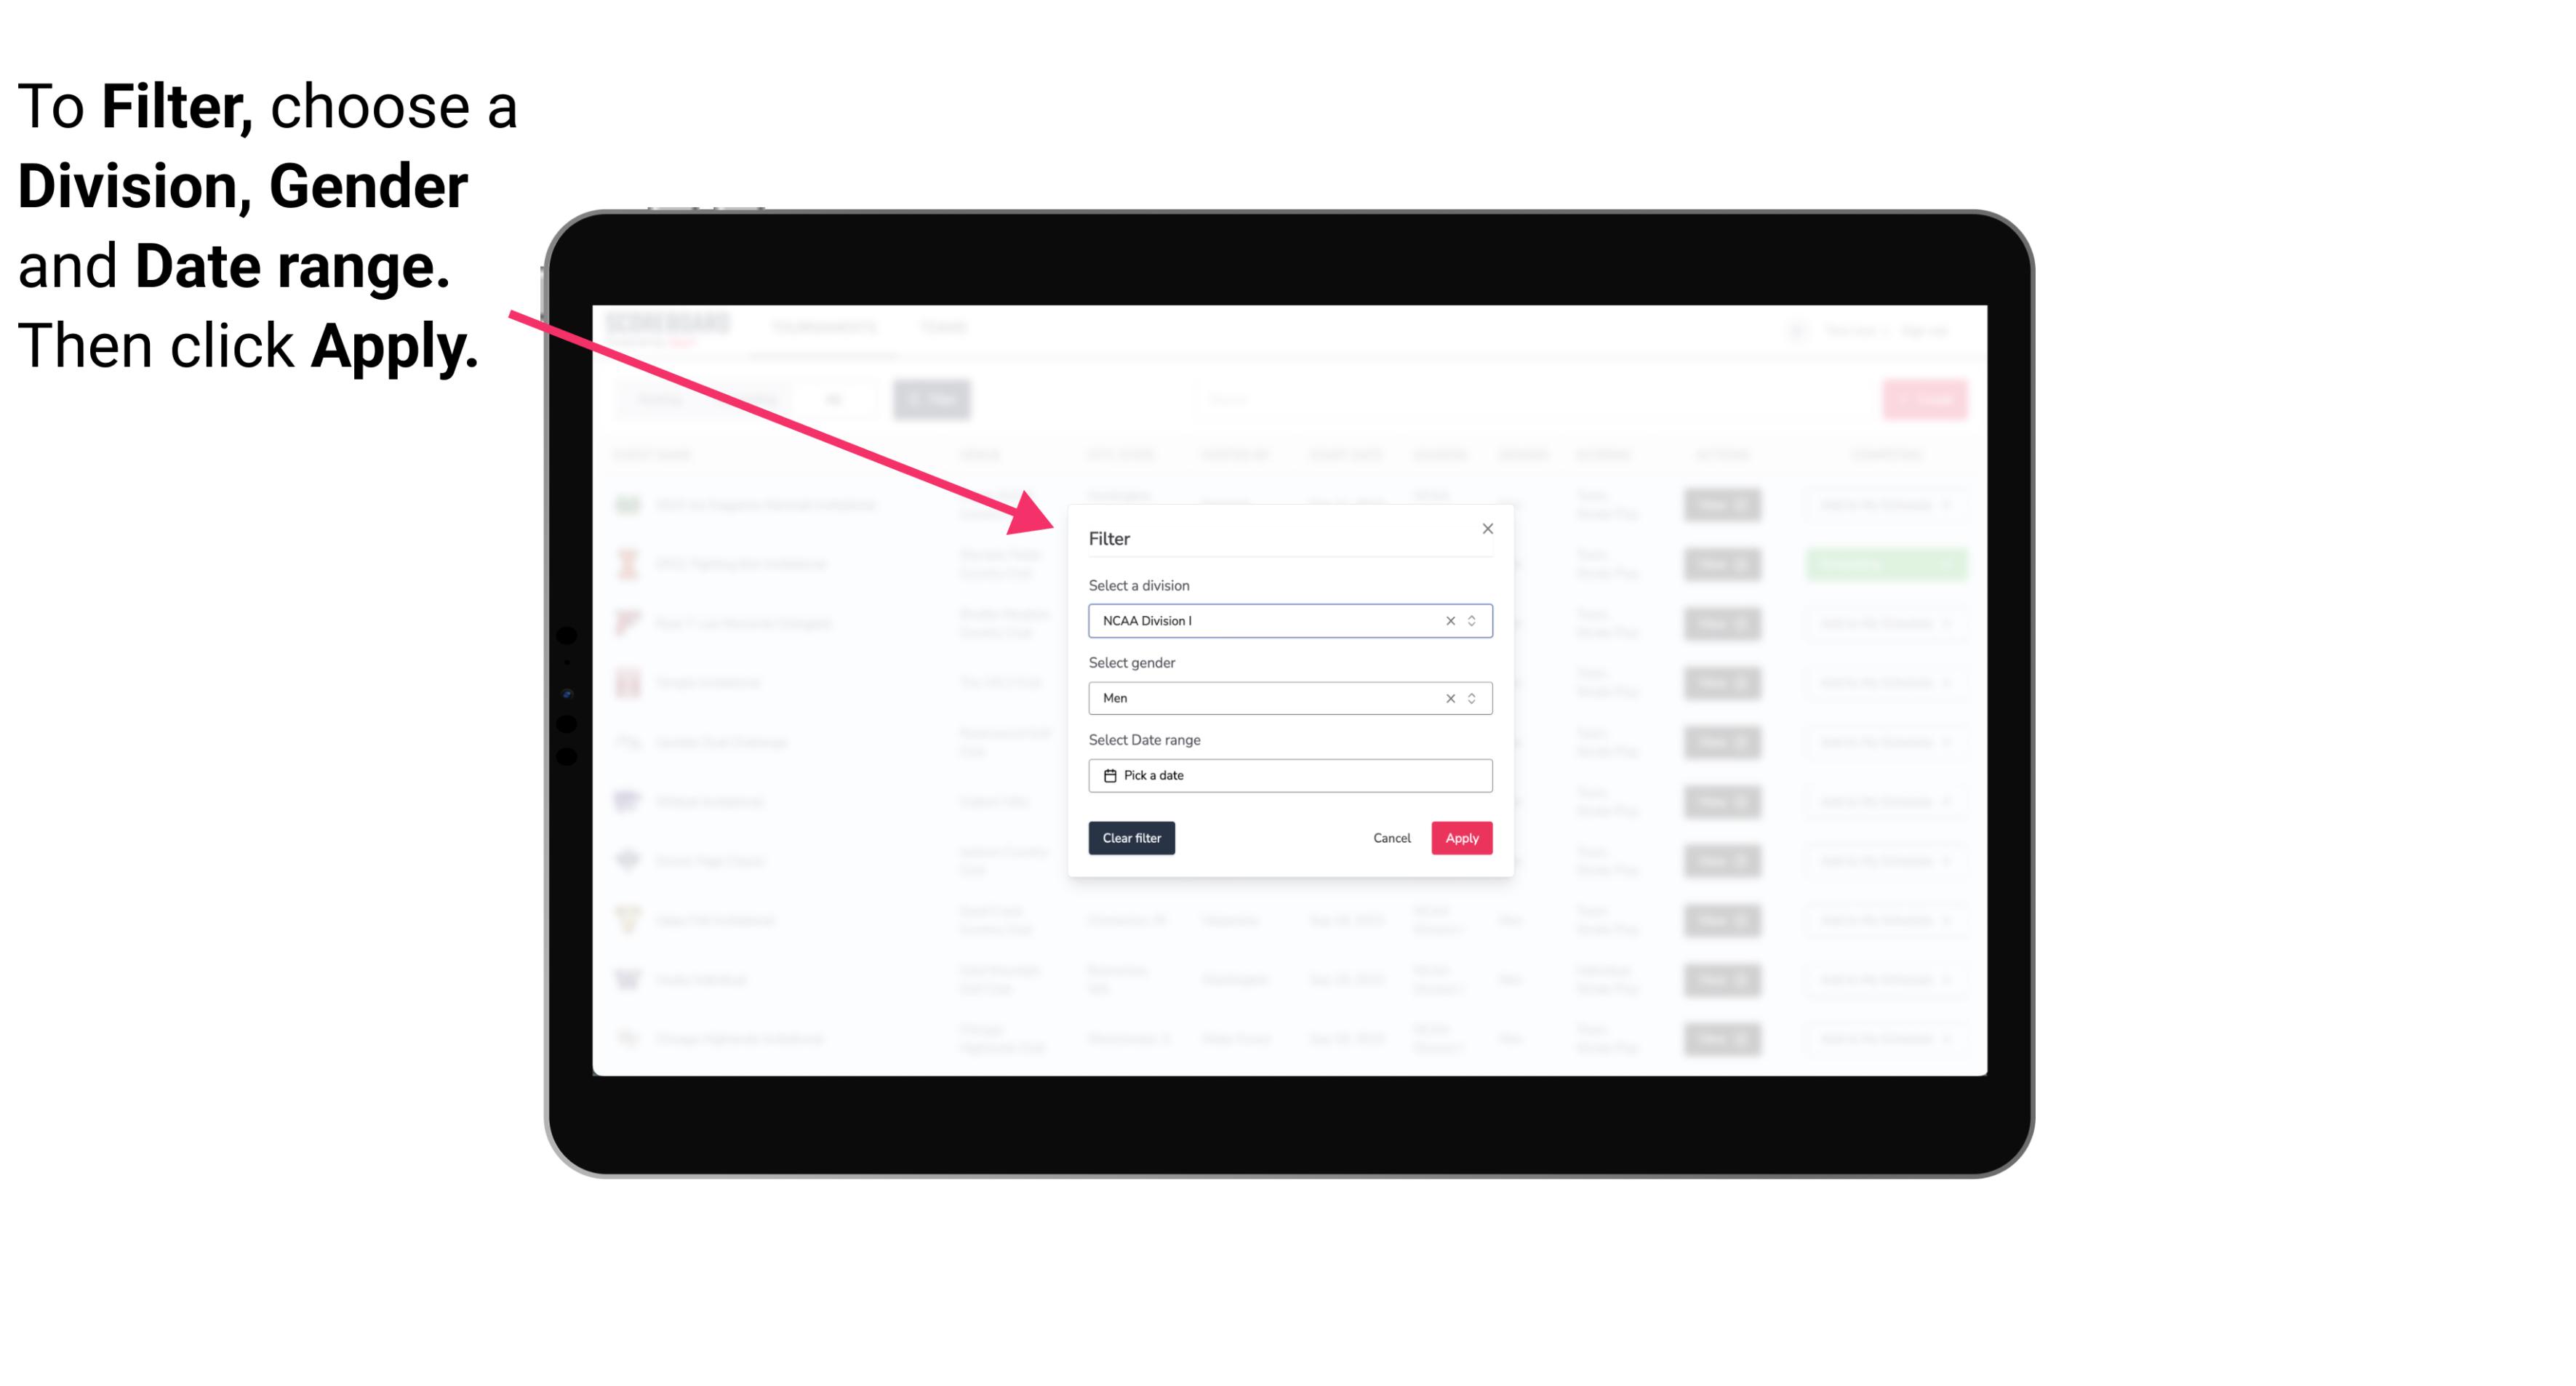
Task: Select the Cancel option in dialog
Action: 1391,838
